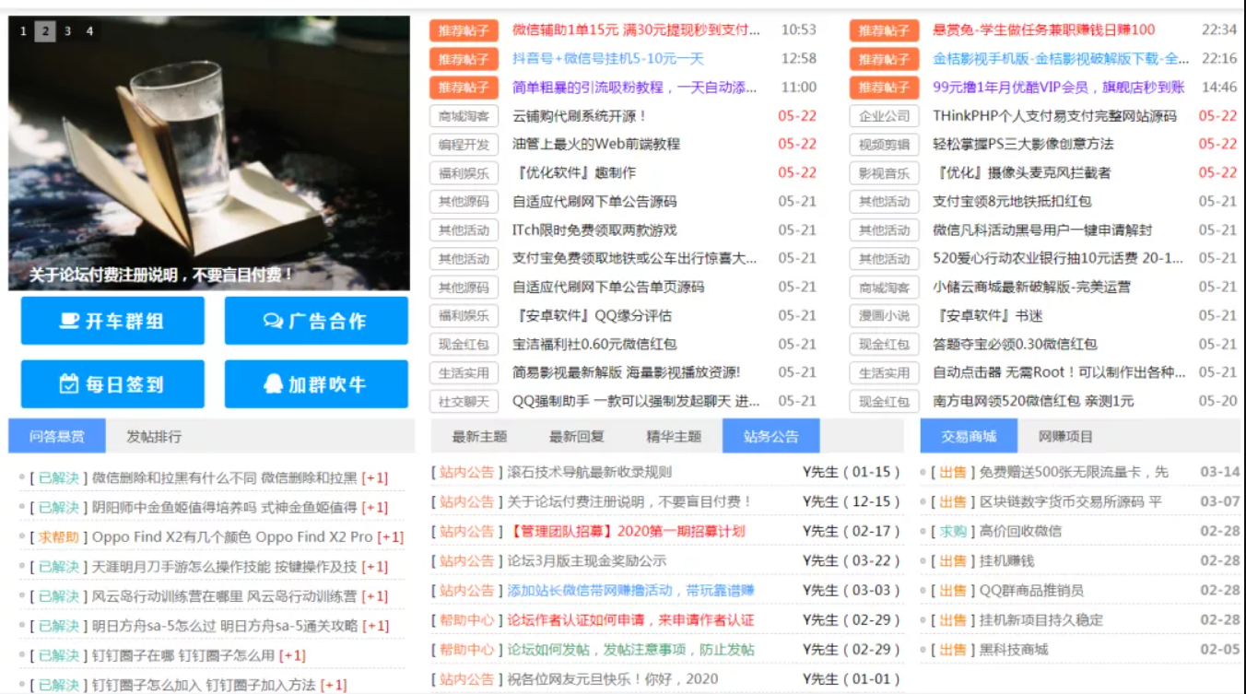1246x694 pixels.
Task: Click 推荐帖子 tag beside 微信辅助1单15元
Action: [464, 30]
